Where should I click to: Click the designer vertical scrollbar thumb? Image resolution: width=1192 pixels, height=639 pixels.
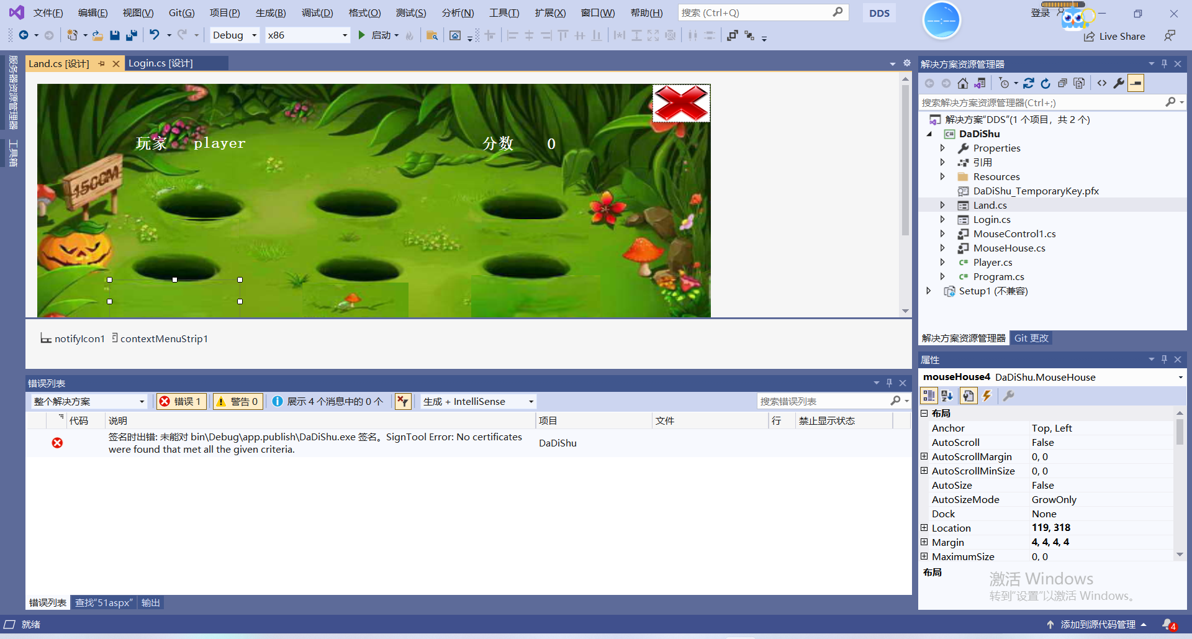click(905, 160)
